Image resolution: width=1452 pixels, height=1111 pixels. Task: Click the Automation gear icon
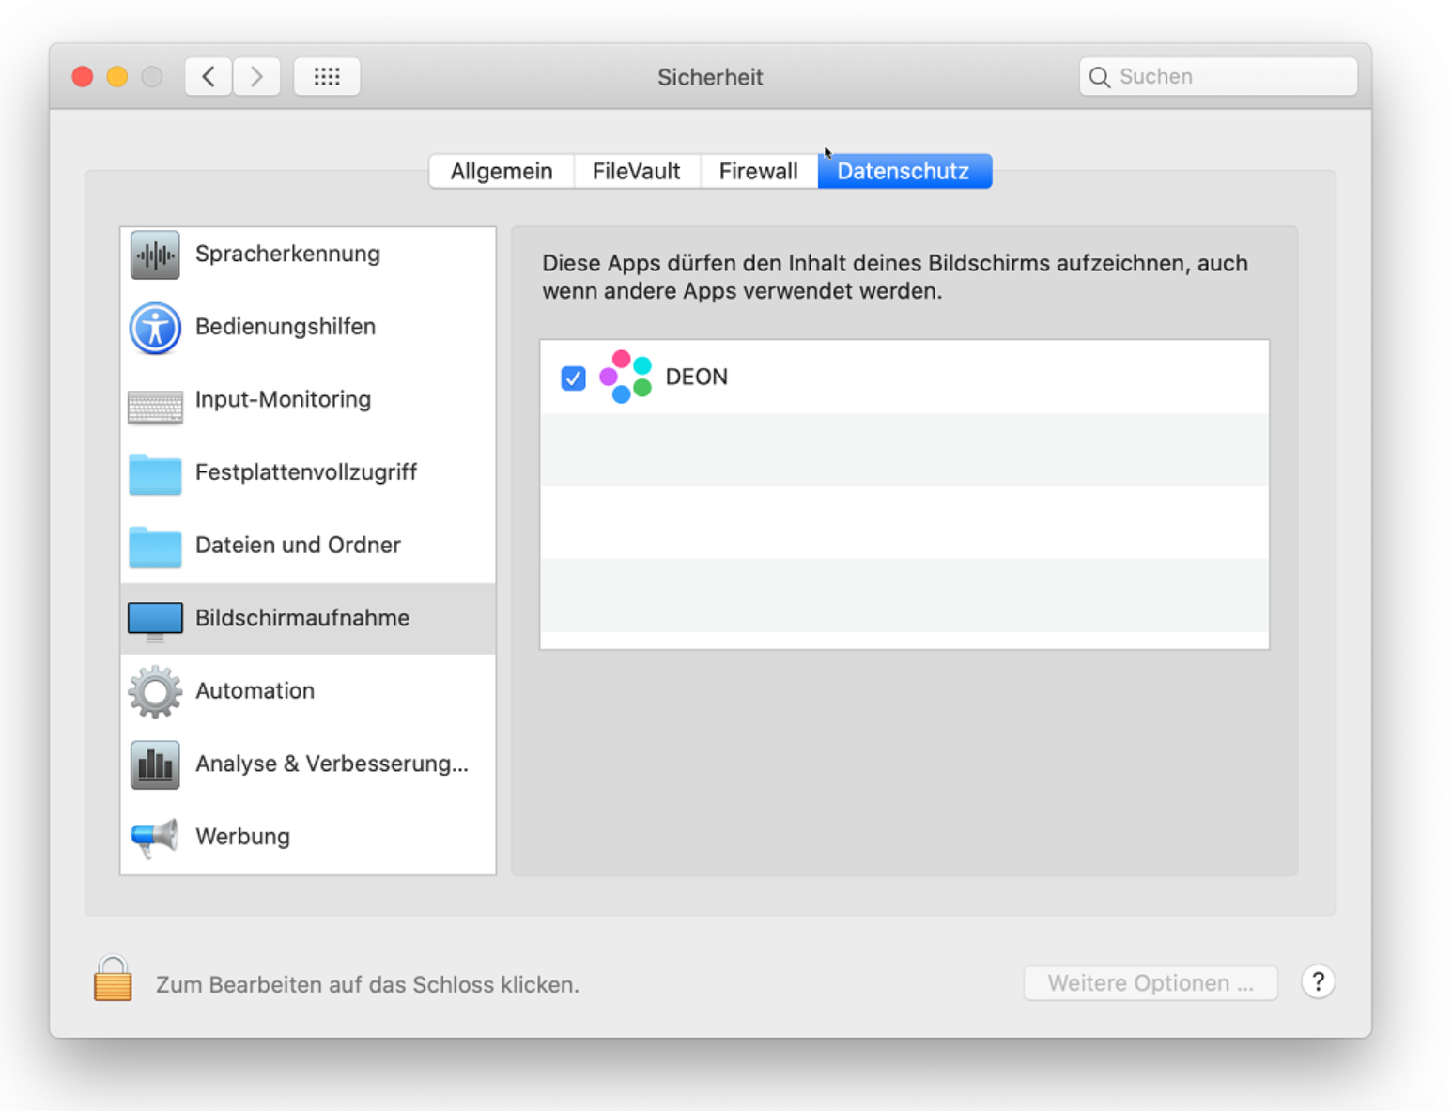(155, 692)
